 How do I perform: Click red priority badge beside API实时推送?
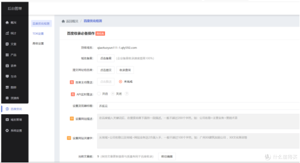tap(73, 94)
